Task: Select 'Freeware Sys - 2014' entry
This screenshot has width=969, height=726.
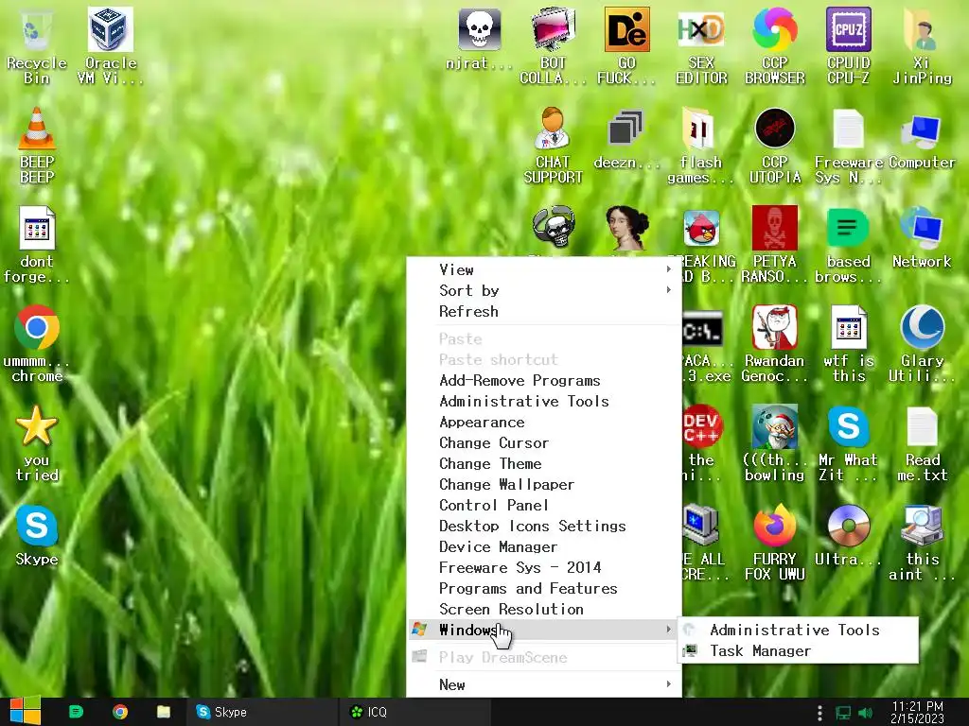Action: pyautogui.click(x=544, y=567)
